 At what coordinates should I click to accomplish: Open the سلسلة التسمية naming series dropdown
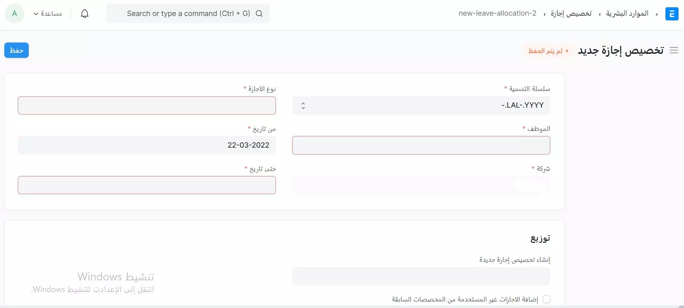pos(421,105)
